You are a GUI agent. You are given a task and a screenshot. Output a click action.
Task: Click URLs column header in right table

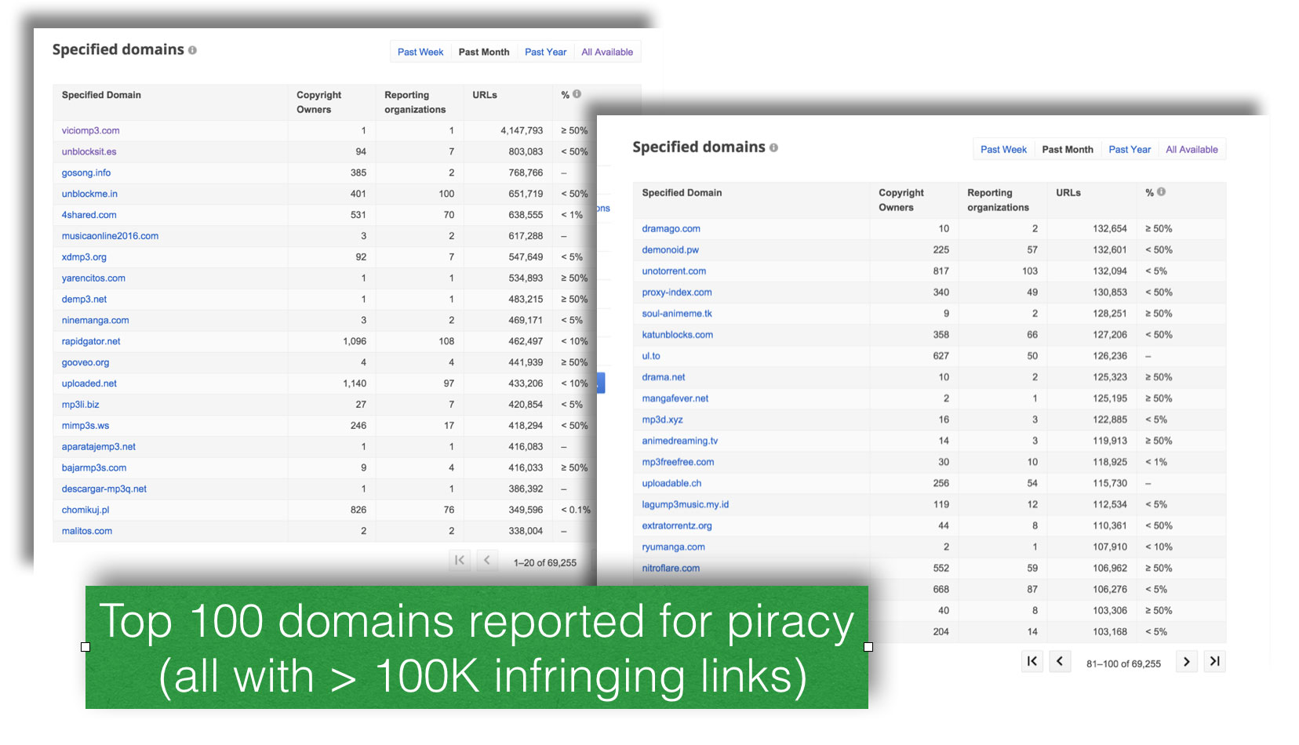[1068, 193]
